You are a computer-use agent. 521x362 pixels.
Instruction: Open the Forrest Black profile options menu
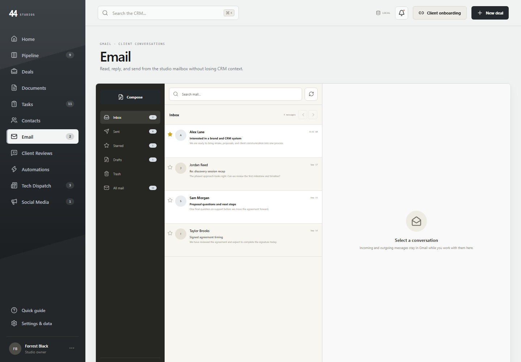(x=72, y=348)
